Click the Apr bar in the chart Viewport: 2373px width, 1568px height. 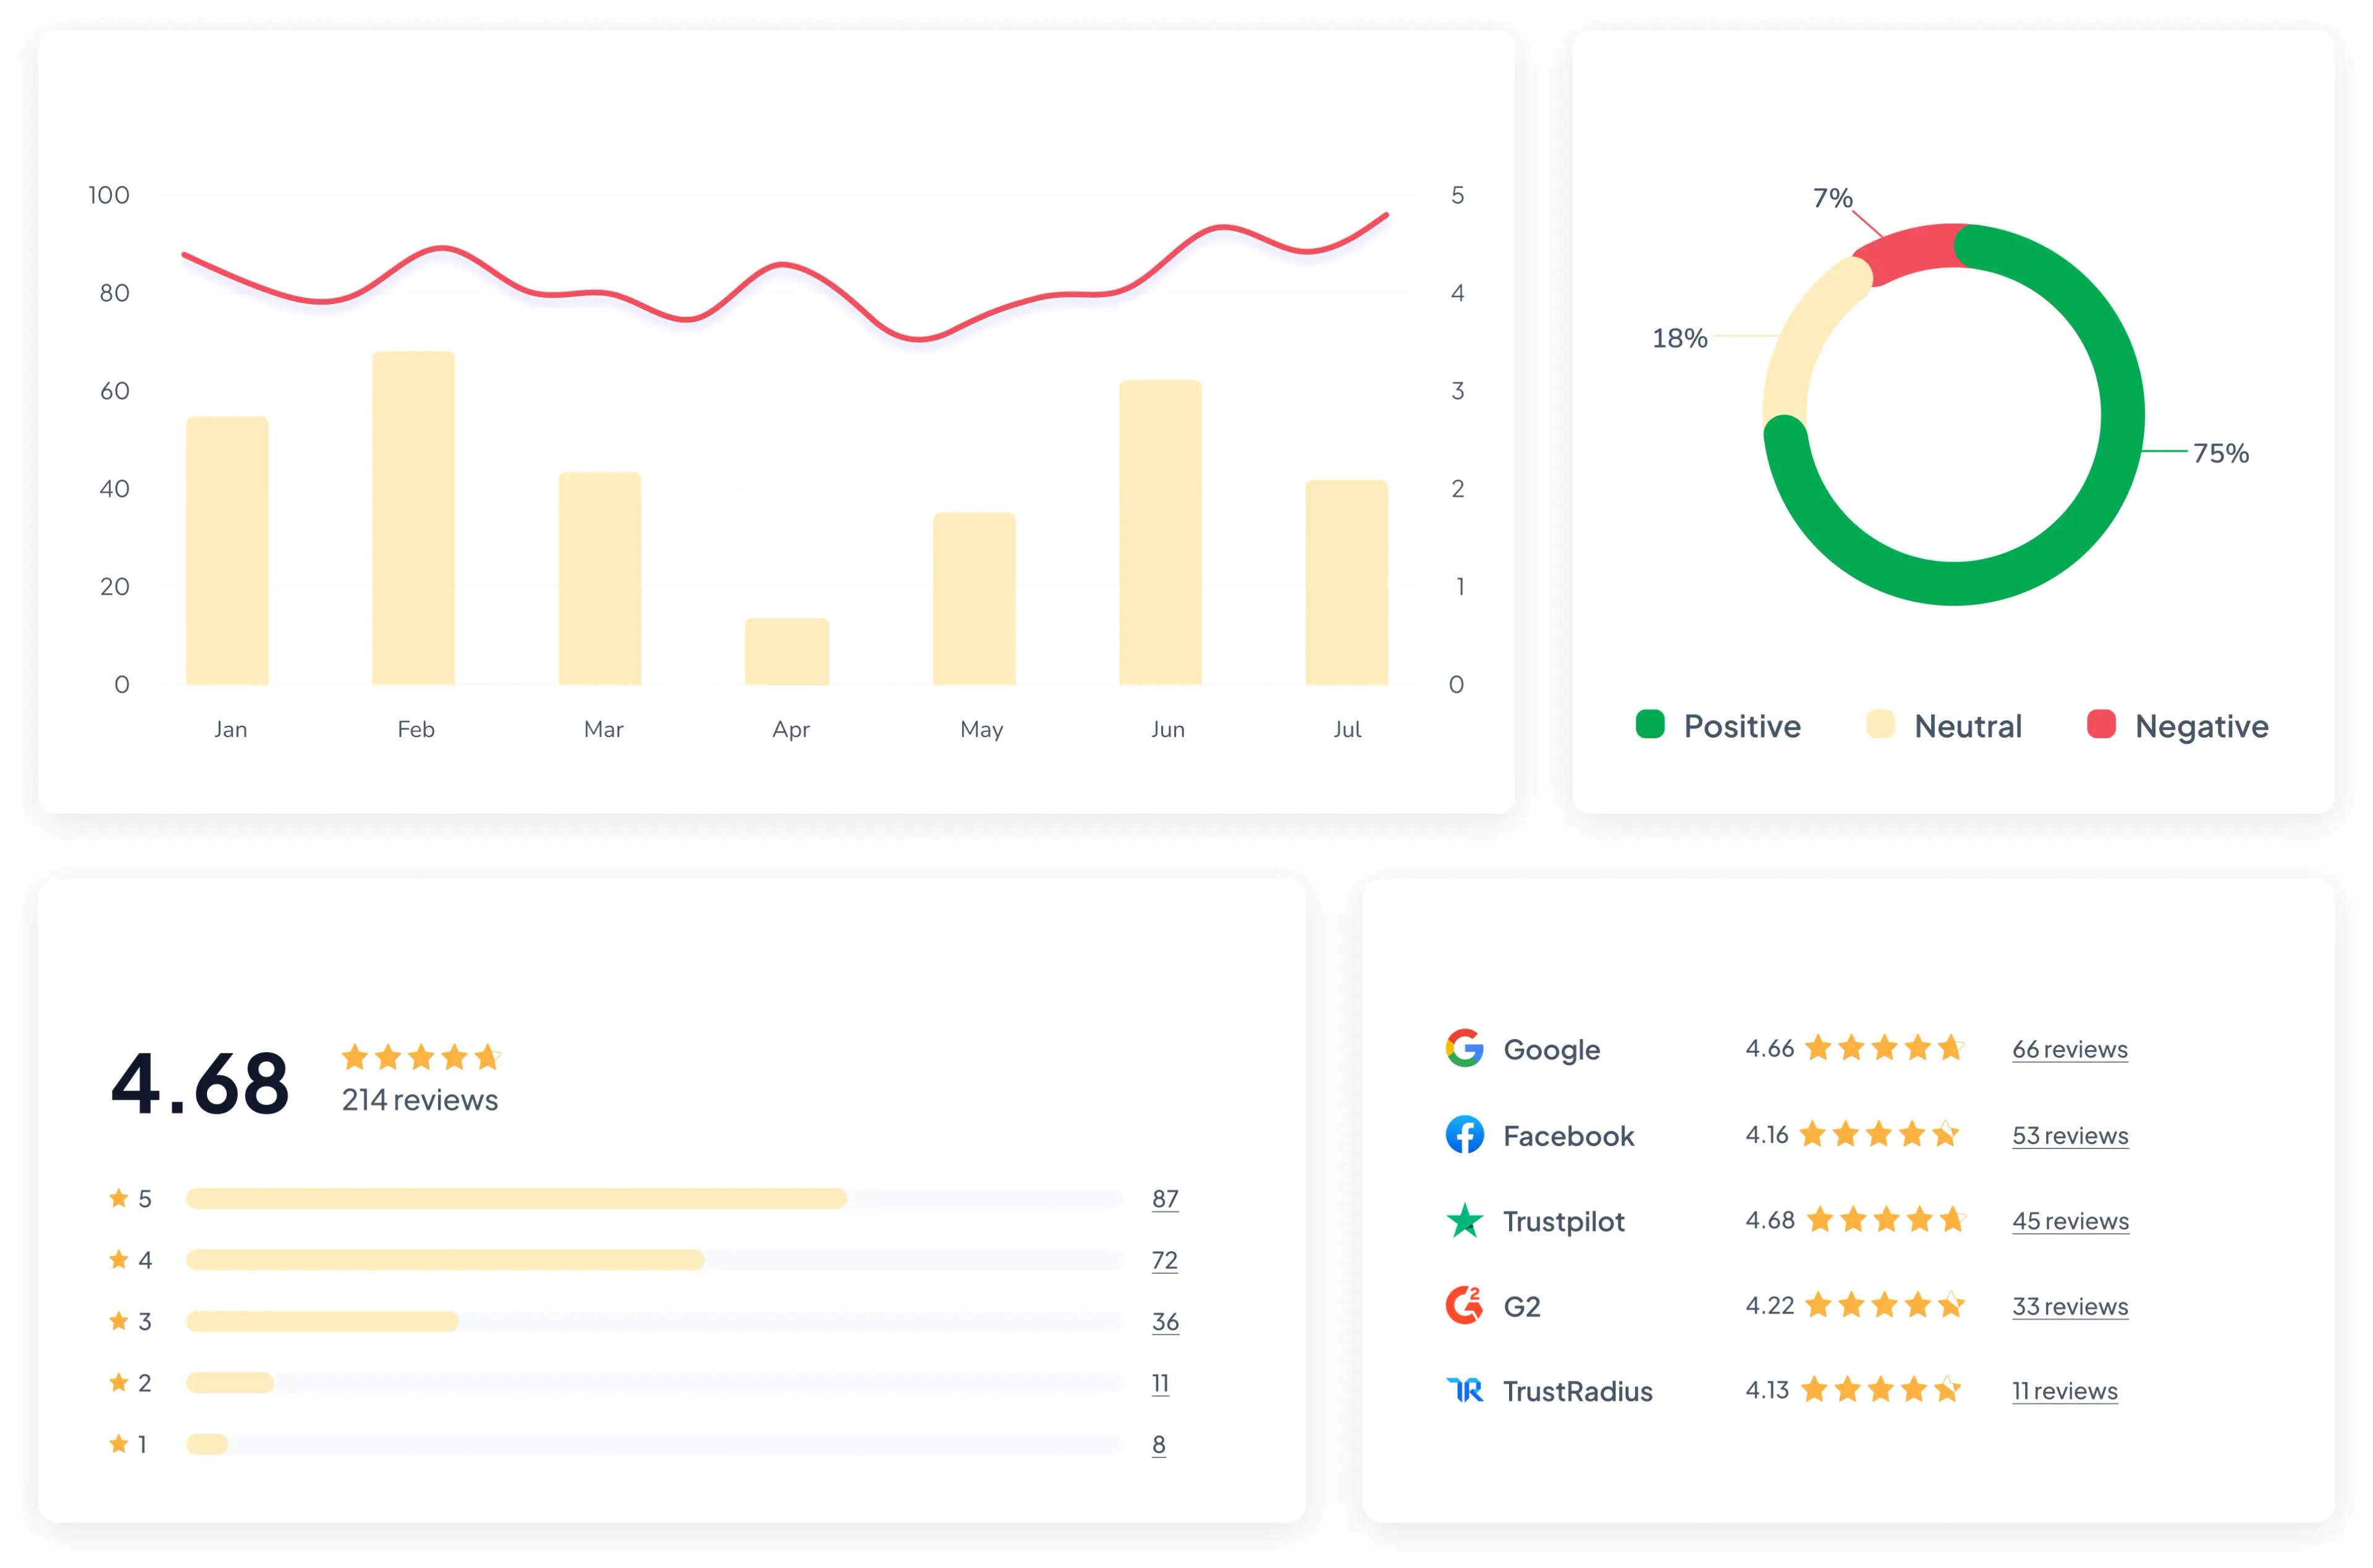point(787,651)
